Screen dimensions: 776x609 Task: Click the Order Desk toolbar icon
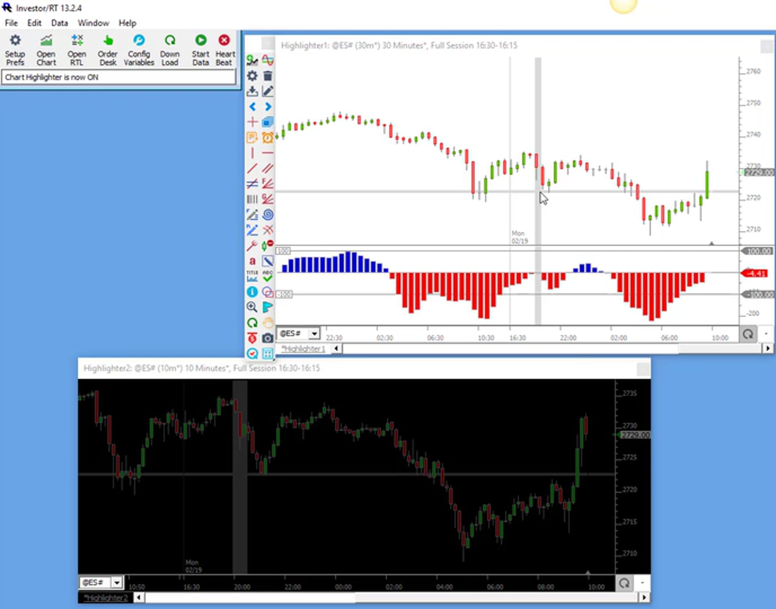click(108, 50)
